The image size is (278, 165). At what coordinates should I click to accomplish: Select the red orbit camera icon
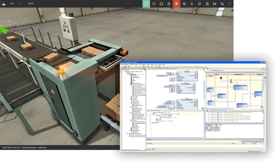pos(177,4)
